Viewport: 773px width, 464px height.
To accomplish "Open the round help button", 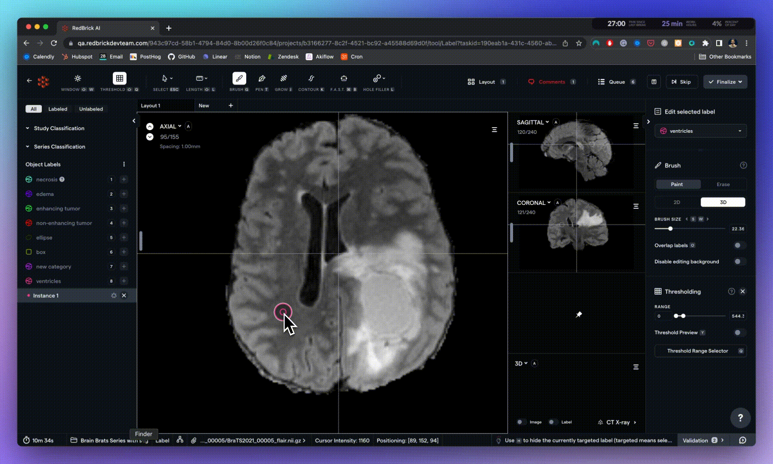I will pos(740,418).
